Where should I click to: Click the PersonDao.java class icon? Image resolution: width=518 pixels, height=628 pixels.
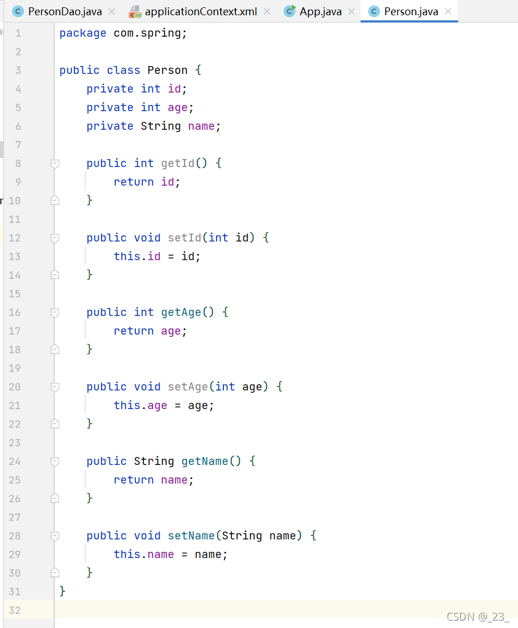[x=18, y=12]
